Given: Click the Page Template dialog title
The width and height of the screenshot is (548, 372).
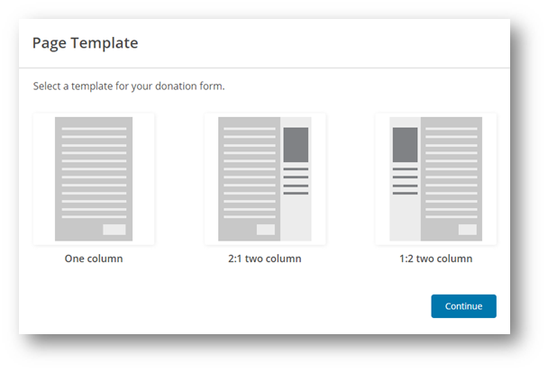Looking at the screenshot, I should pyautogui.click(x=85, y=43).
